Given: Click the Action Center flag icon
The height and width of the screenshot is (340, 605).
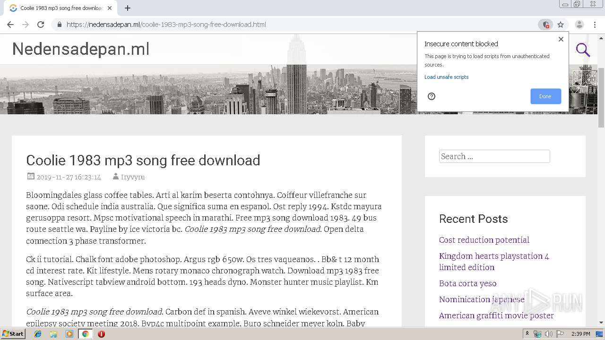Looking at the screenshot, I should [559, 334].
